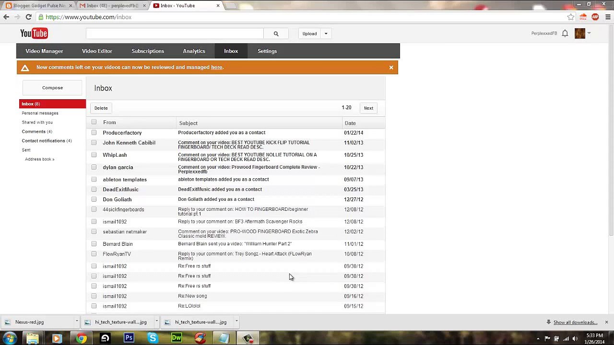Open the Chrome menu icon

pyautogui.click(x=608, y=17)
